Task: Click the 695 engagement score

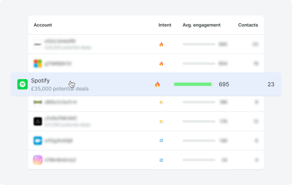Action: coord(224,84)
